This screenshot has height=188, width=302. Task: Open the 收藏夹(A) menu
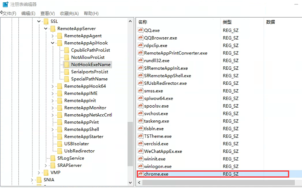point(69,14)
